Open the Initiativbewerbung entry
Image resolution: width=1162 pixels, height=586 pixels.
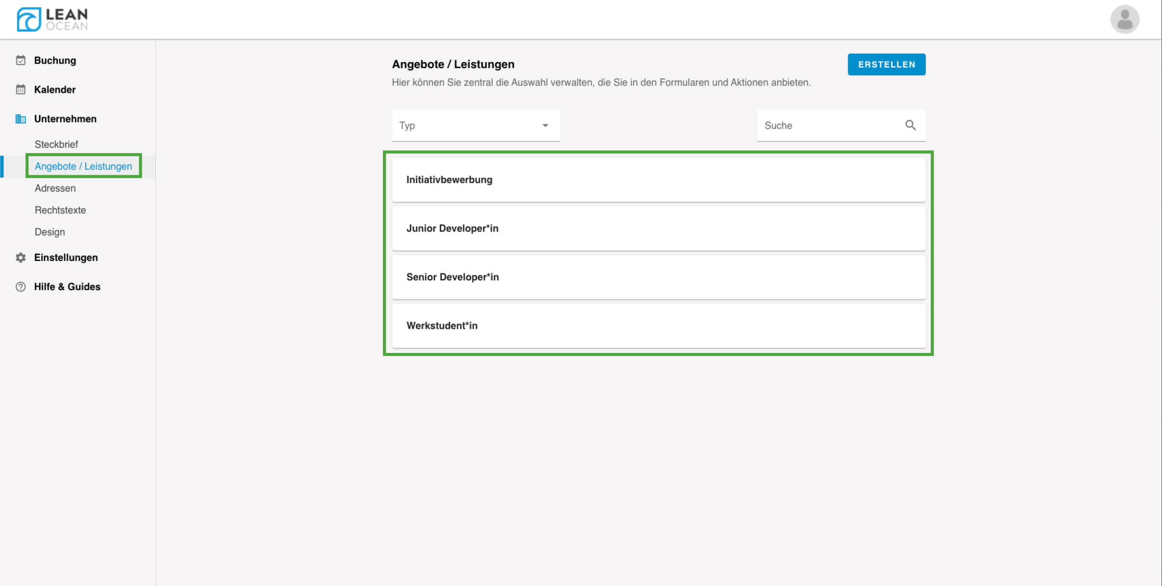pyautogui.click(x=658, y=180)
